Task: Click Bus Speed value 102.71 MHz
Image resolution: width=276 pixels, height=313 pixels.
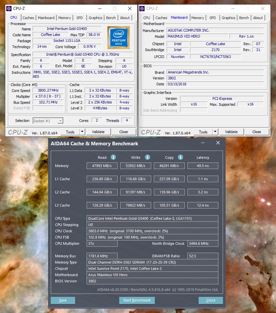Action: 48,102
